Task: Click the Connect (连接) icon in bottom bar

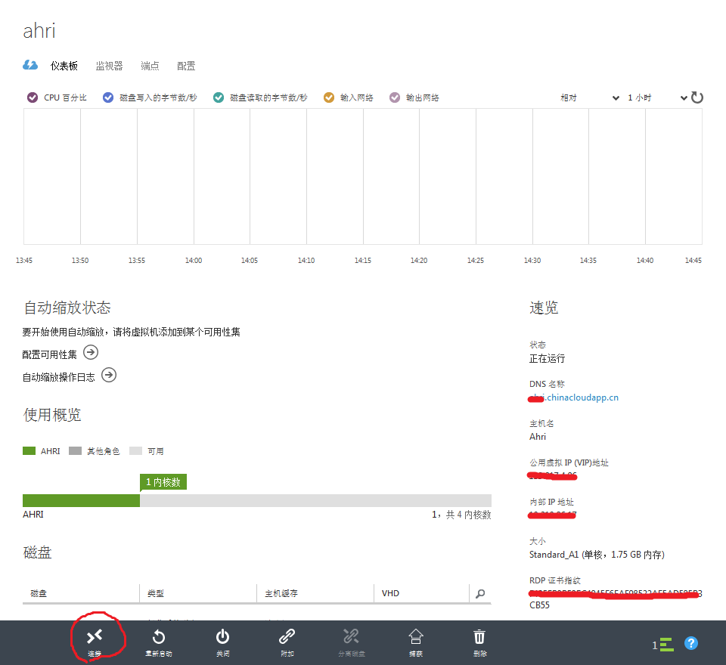Action: click(95, 637)
